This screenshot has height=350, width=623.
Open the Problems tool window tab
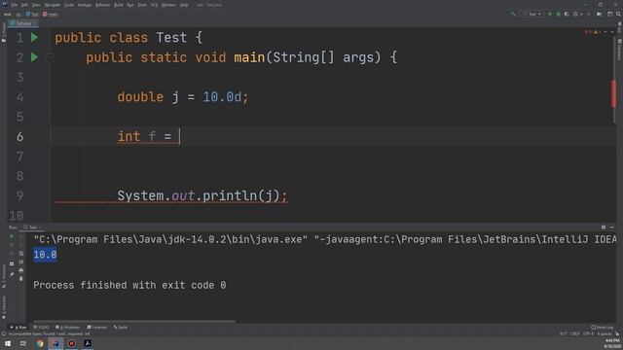tap(67, 328)
